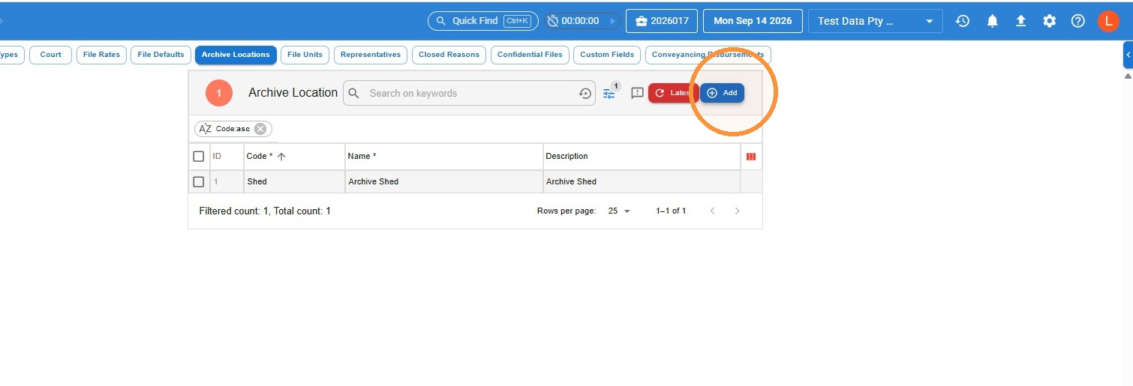Switch to the Confidential Files tab
The height and width of the screenshot is (386, 1133).
[530, 55]
